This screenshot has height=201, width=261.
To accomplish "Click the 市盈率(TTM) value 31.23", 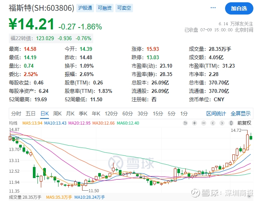I will point(229,66).
